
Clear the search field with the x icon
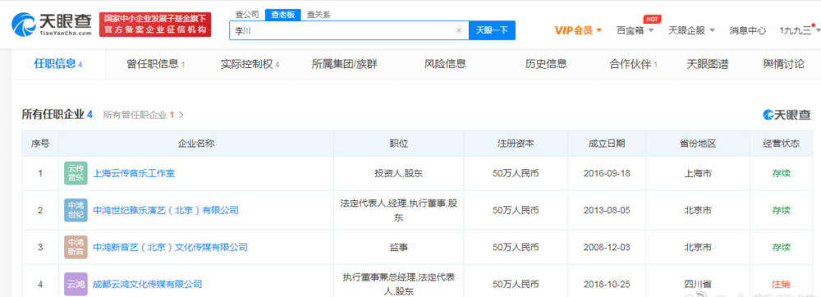tap(459, 30)
